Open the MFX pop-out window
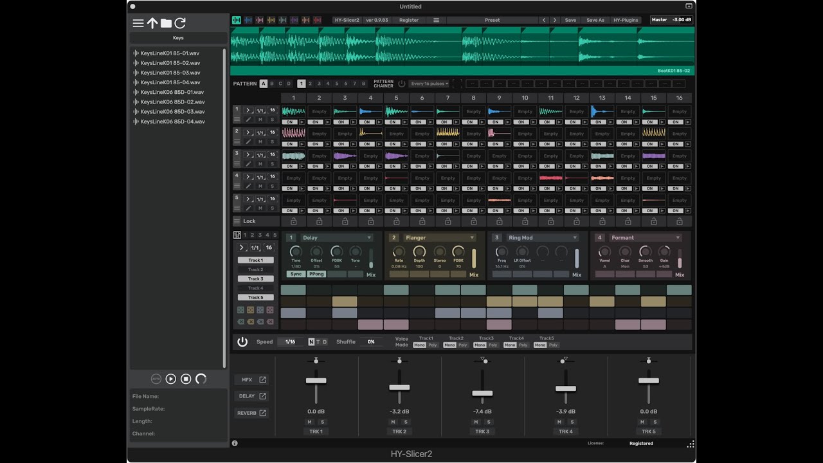 click(251, 380)
